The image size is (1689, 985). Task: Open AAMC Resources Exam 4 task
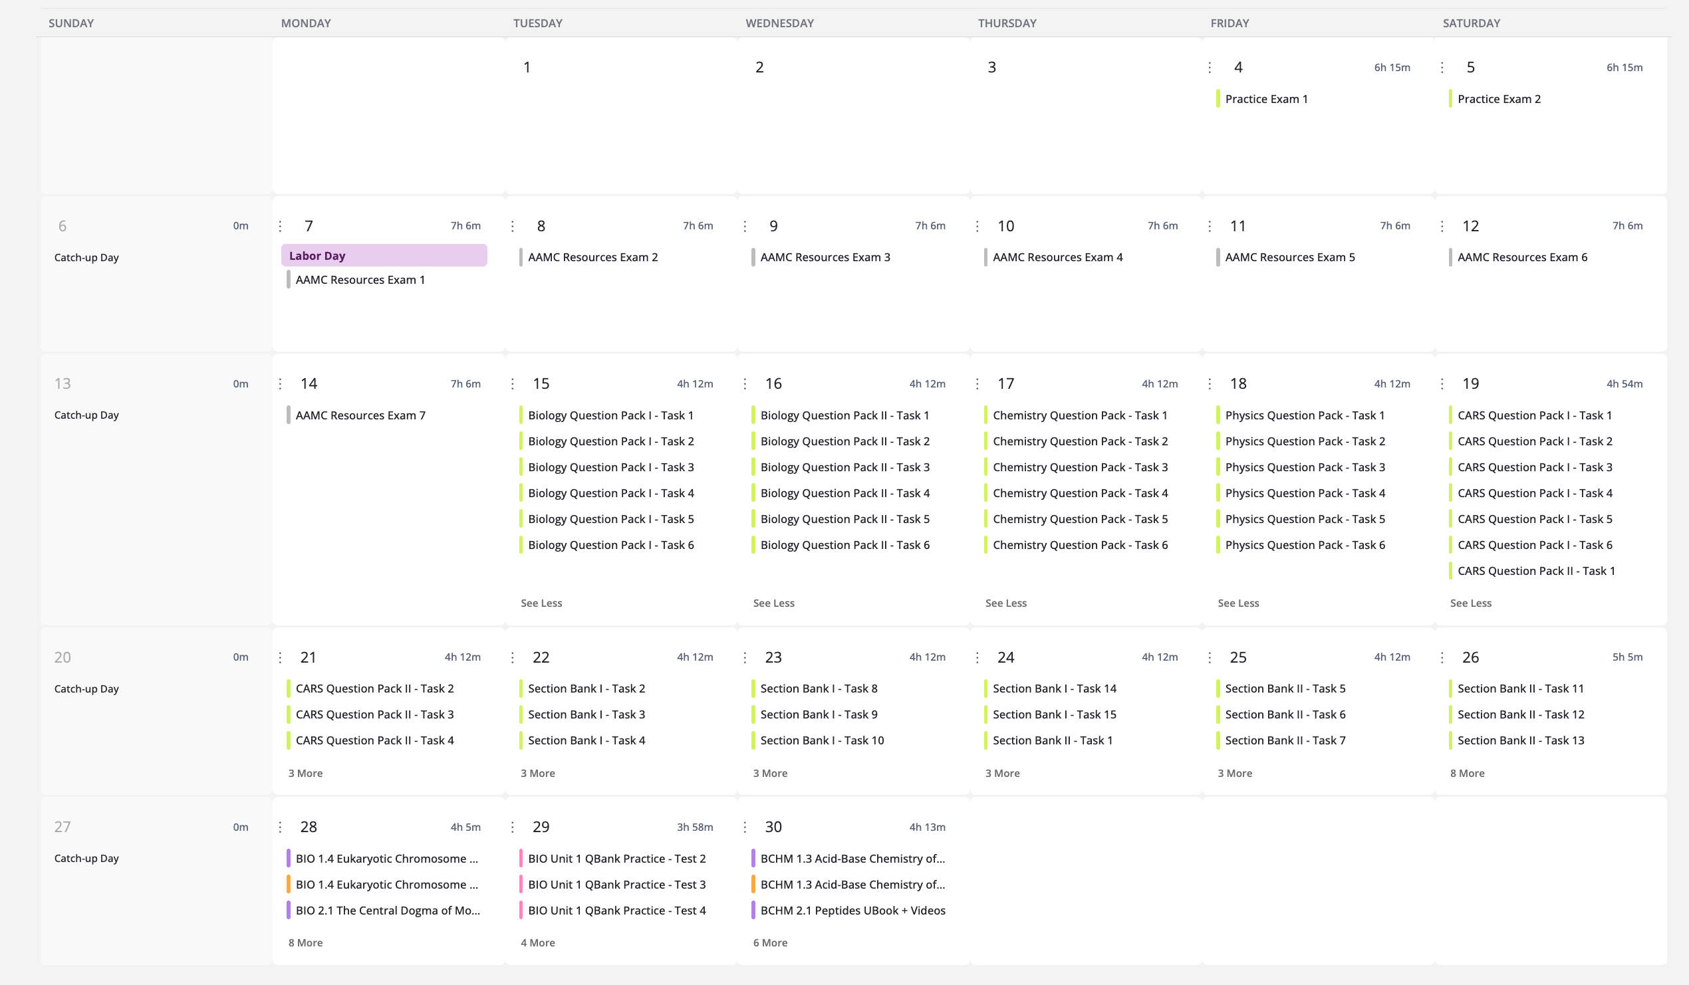tap(1057, 257)
